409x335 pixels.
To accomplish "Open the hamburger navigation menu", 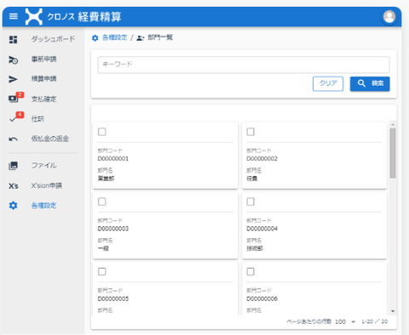I will (14, 16).
